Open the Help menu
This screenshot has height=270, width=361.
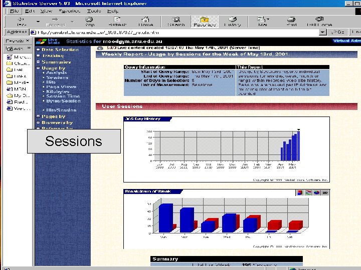click(x=113, y=11)
